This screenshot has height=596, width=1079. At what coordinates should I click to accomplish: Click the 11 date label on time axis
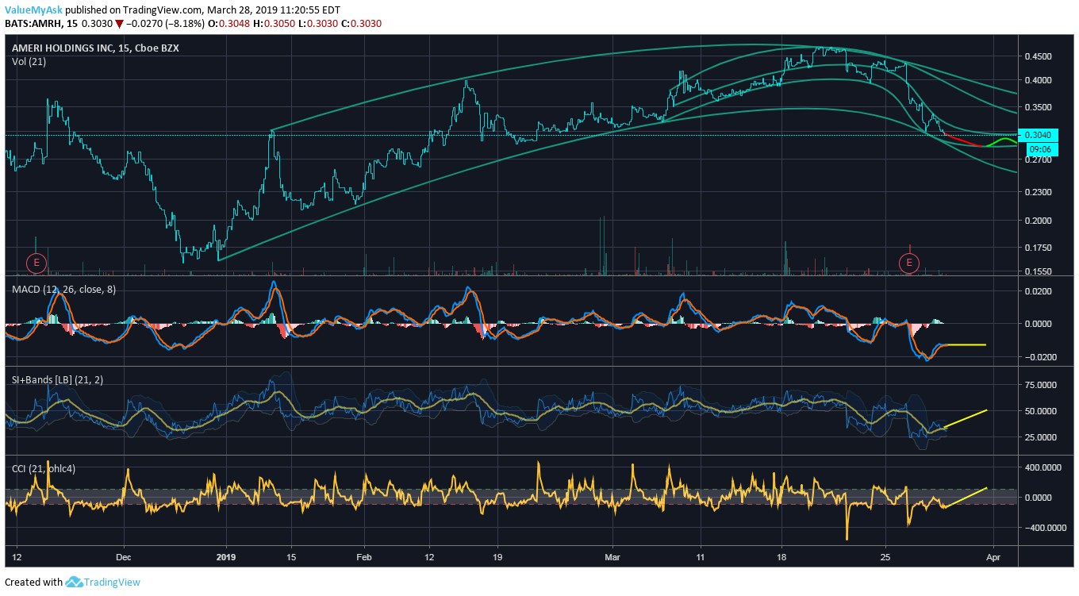point(701,558)
